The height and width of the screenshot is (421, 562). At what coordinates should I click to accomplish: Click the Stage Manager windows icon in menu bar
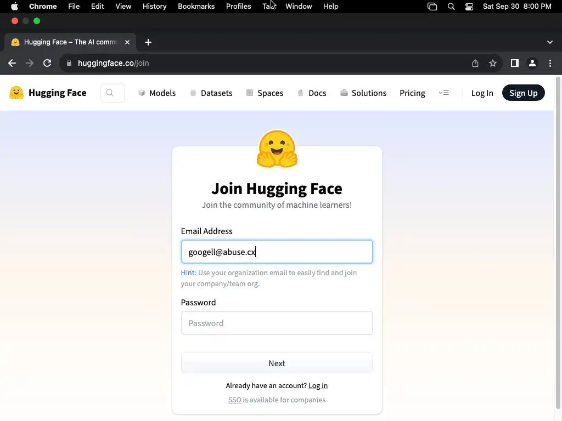pos(432,7)
